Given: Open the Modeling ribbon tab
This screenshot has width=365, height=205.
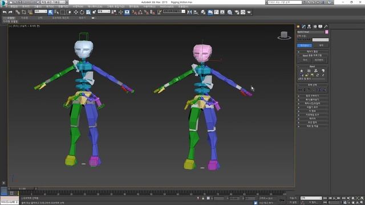Looking at the screenshot, I should [9, 18].
